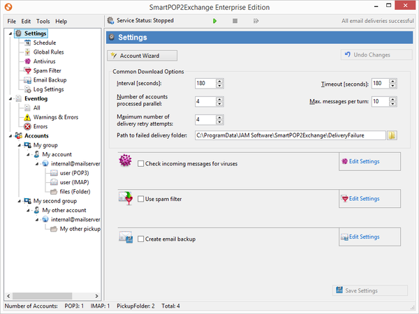The width and height of the screenshot is (419, 314).
Task: Open Spam Filter in the tree
Action: pos(48,70)
